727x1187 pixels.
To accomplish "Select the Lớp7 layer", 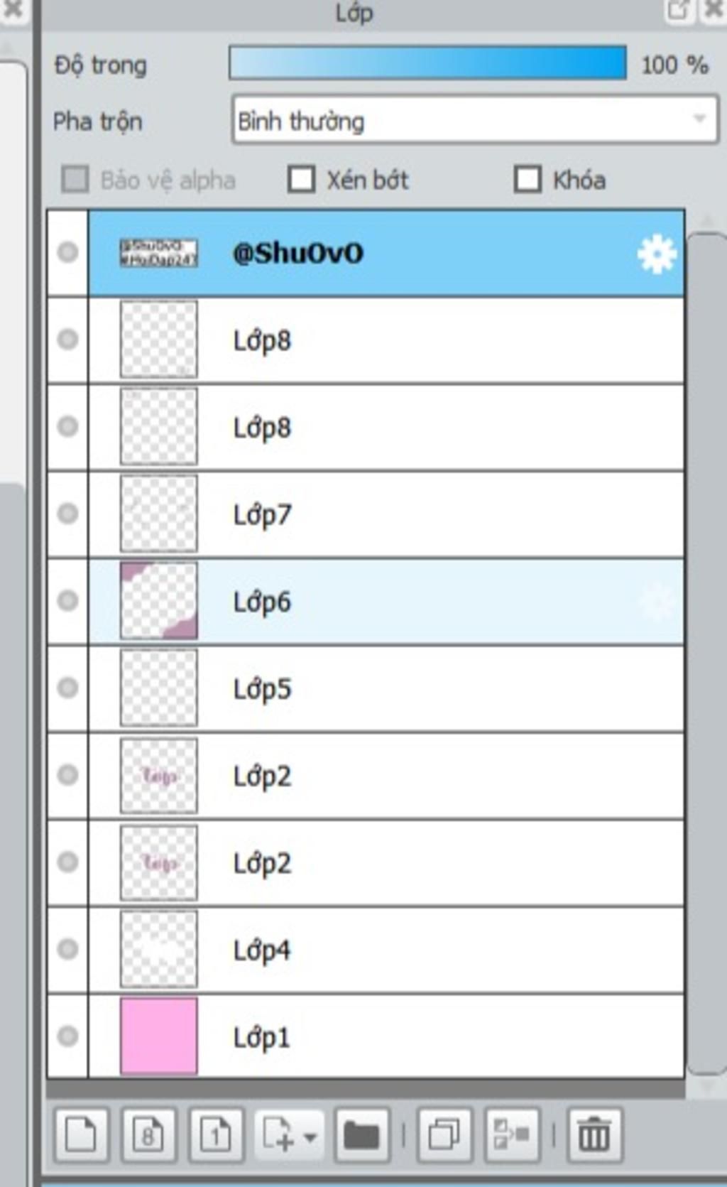I will point(386,514).
